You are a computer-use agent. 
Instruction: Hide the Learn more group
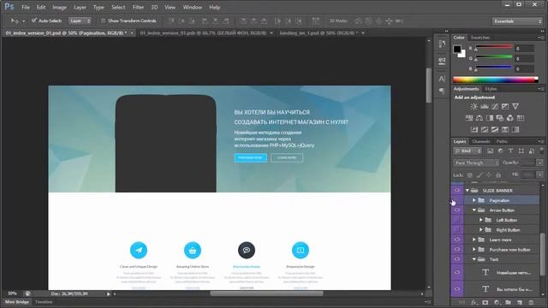(456, 240)
